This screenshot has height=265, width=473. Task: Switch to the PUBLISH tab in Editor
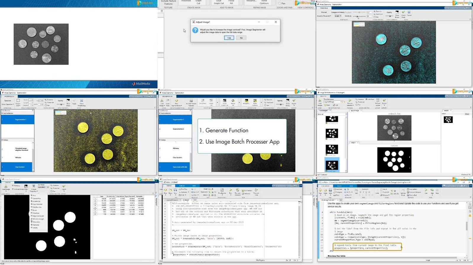click(x=182, y=186)
